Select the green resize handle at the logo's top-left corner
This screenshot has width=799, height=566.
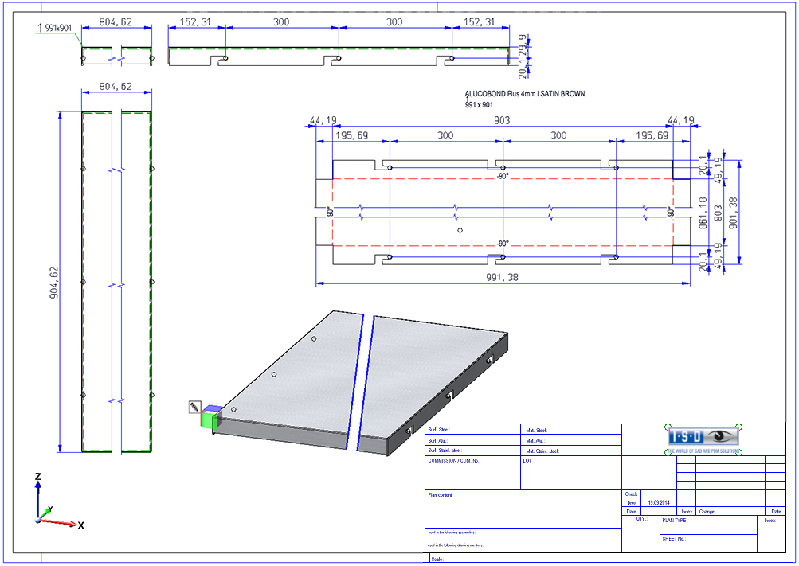668,427
